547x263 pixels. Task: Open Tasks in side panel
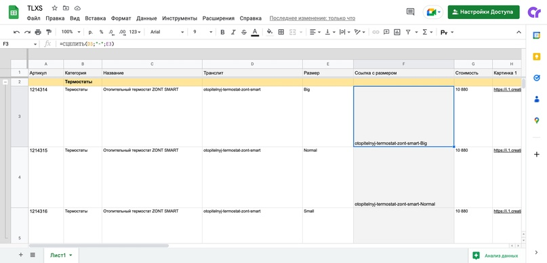tap(537, 78)
